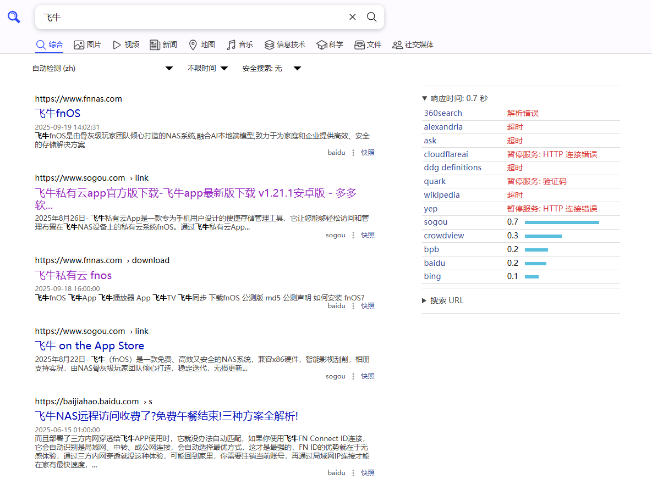Expand the 搜索 URL section

click(x=443, y=300)
